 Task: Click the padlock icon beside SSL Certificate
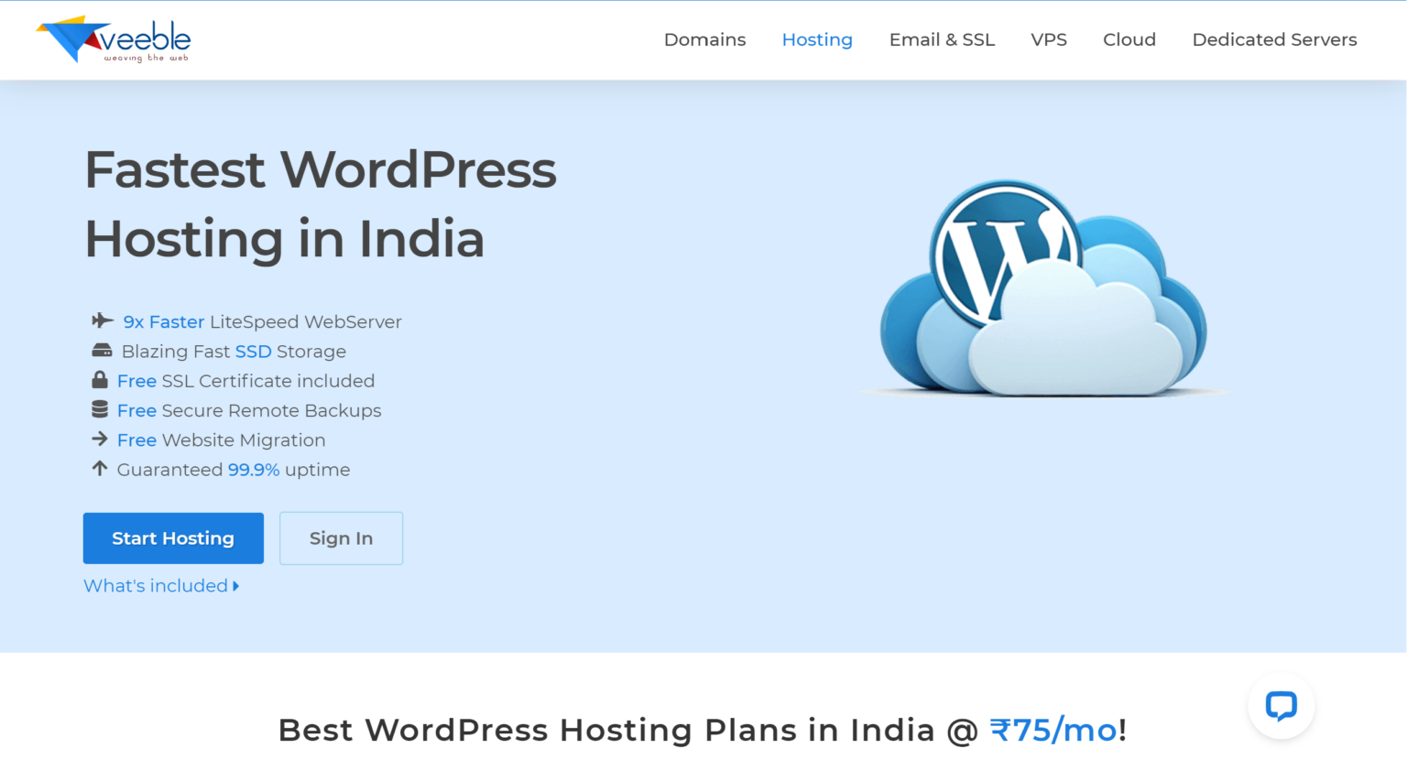coord(100,380)
